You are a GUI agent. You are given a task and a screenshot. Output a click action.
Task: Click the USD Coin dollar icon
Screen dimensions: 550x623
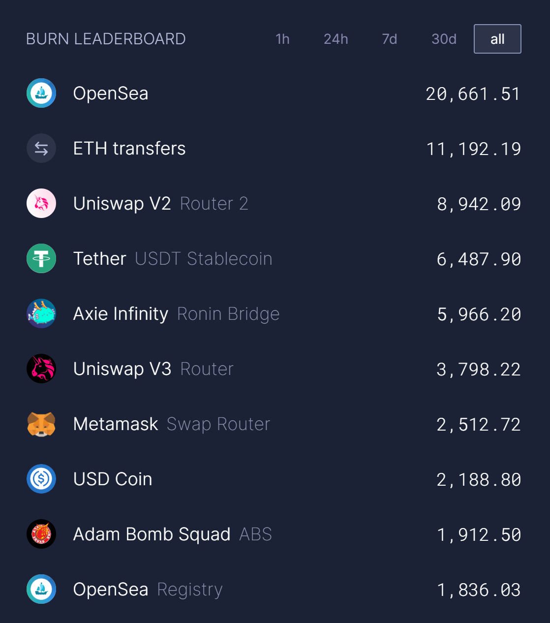click(x=41, y=479)
